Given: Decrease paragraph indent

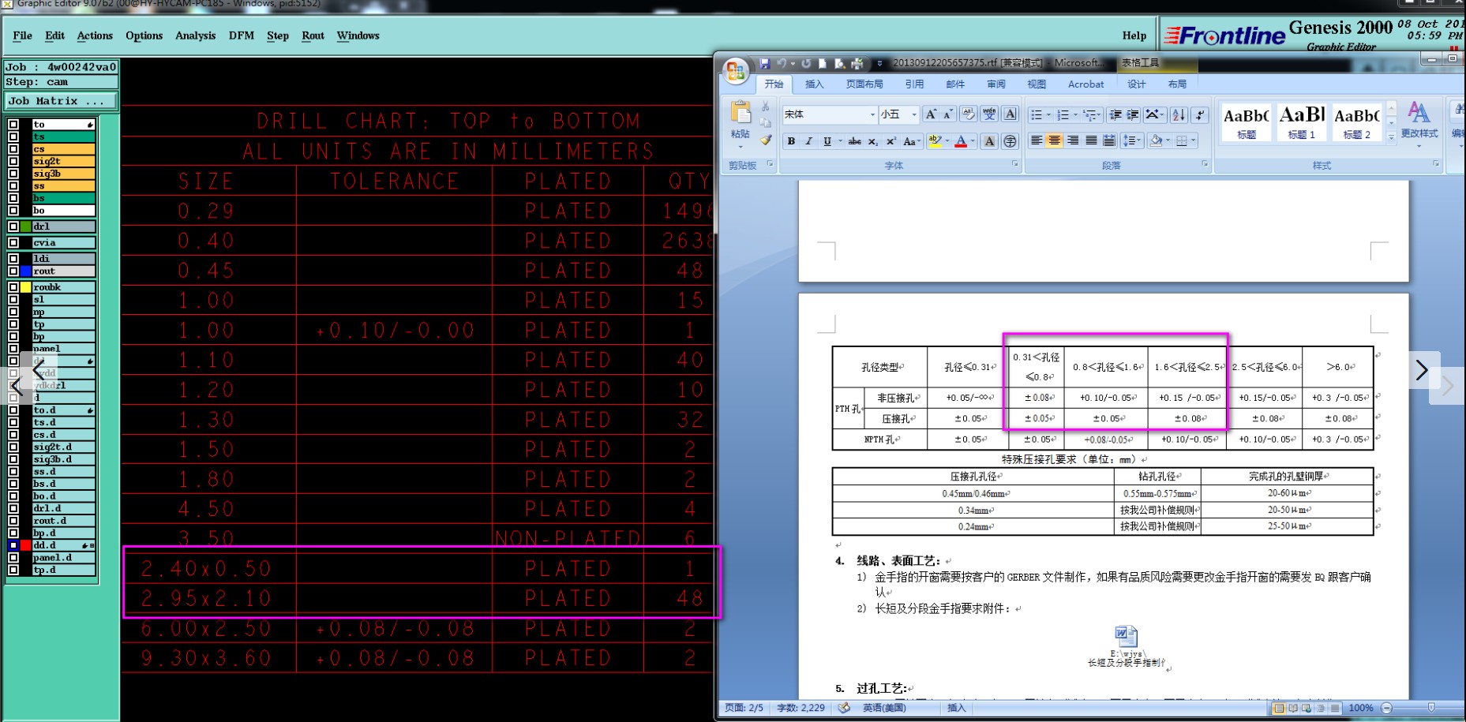Looking at the screenshot, I should click(x=1115, y=115).
